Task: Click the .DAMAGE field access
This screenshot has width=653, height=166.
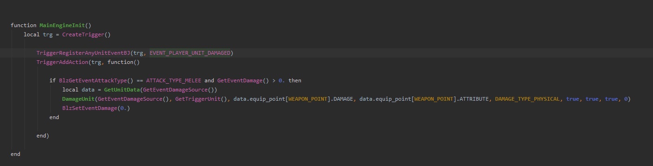Action: click(x=341, y=99)
